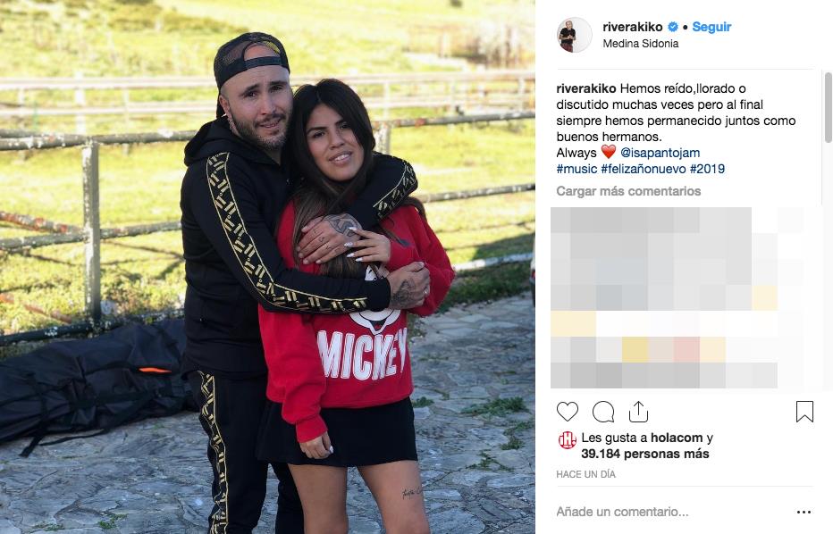The width and height of the screenshot is (833, 534).
Task: Expand Cargar más comentarios
Action: point(628,191)
